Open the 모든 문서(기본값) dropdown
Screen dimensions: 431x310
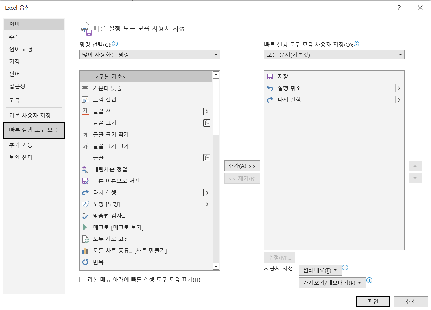[334, 55]
